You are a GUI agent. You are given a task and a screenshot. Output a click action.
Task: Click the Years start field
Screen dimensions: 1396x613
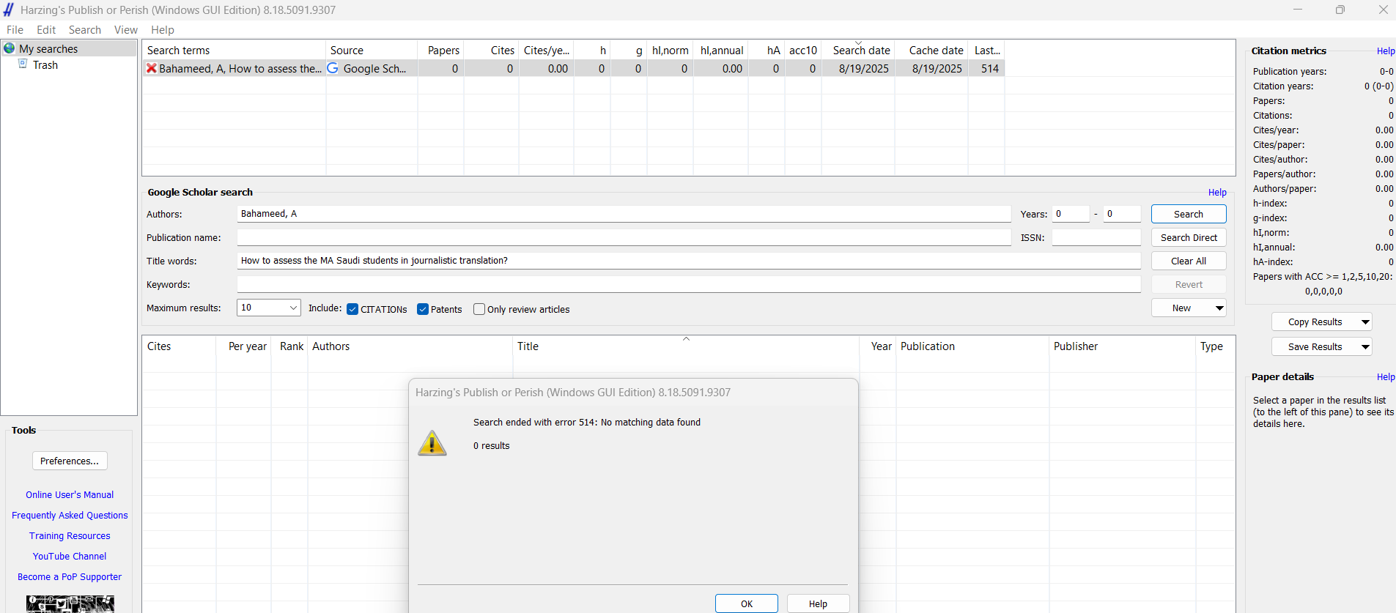[1071, 214]
